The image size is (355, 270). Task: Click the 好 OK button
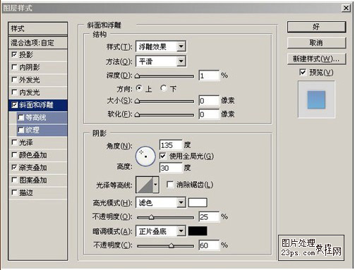[x=316, y=27]
